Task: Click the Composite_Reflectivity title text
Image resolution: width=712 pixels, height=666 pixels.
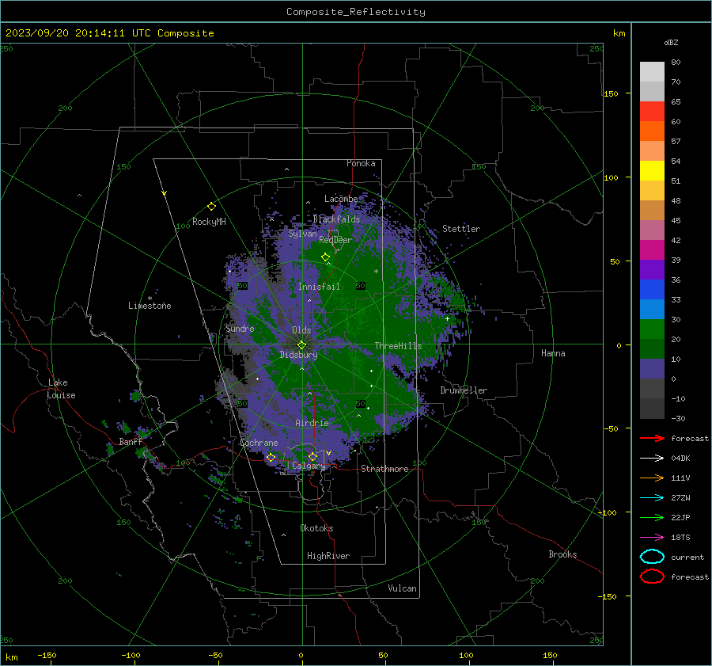Action: [x=356, y=12]
